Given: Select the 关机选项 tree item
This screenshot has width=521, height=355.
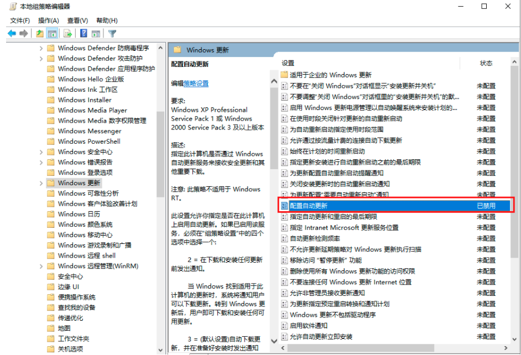Looking at the screenshot, I should coord(70,349).
